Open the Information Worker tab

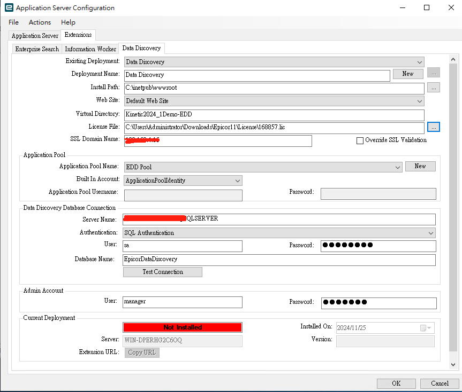(90, 49)
